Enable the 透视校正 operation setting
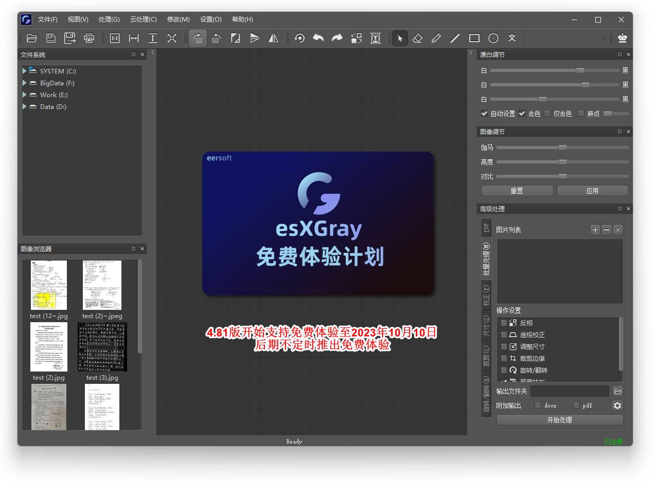Screen dimensions: 656x482 pos(504,335)
